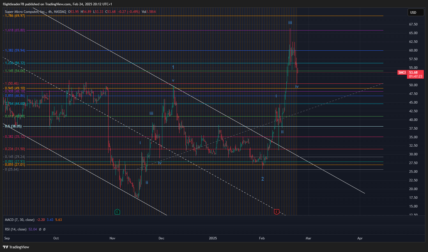Click the Nov label on time axis
Screen dimensions: 428x252
112,238
